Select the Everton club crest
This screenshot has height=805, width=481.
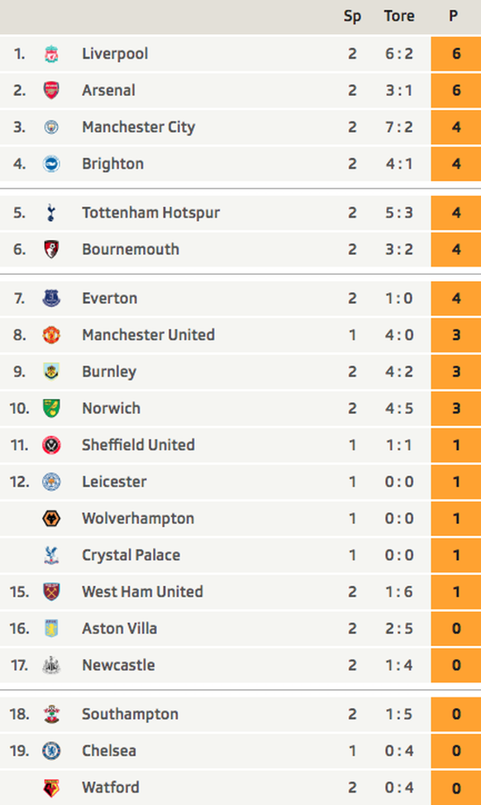[x=51, y=299]
